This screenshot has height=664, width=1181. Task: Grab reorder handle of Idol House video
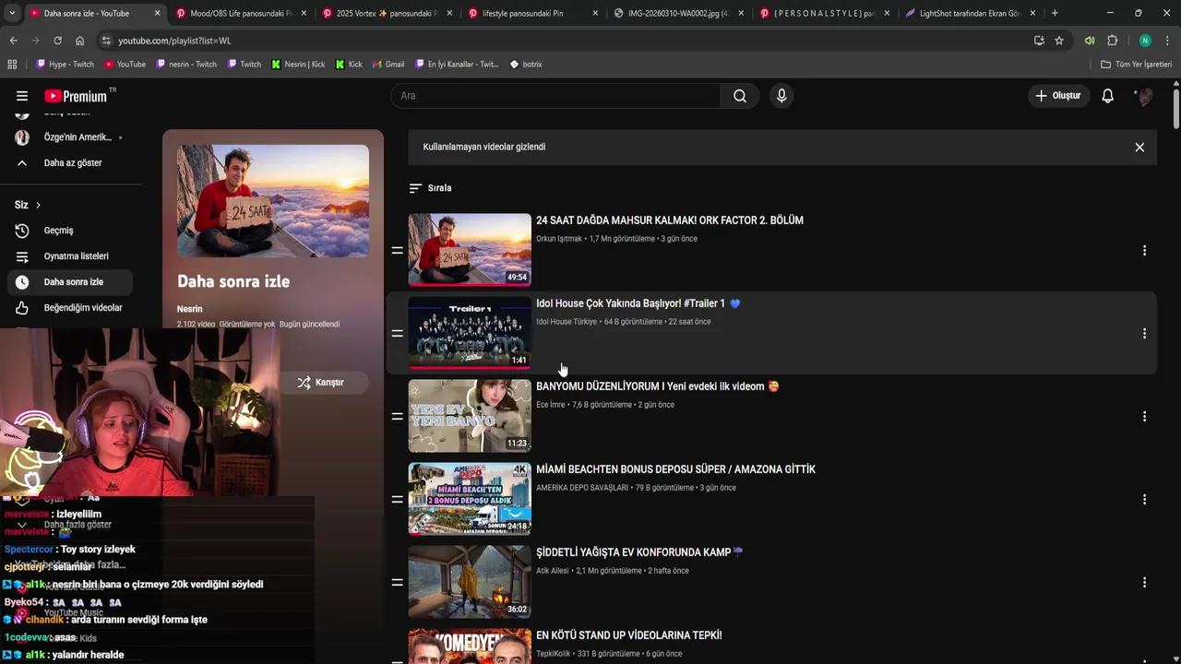click(x=397, y=333)
